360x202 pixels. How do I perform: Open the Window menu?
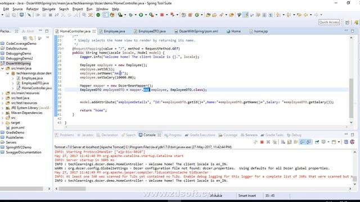pyautogui.click(x=102, y=9)
